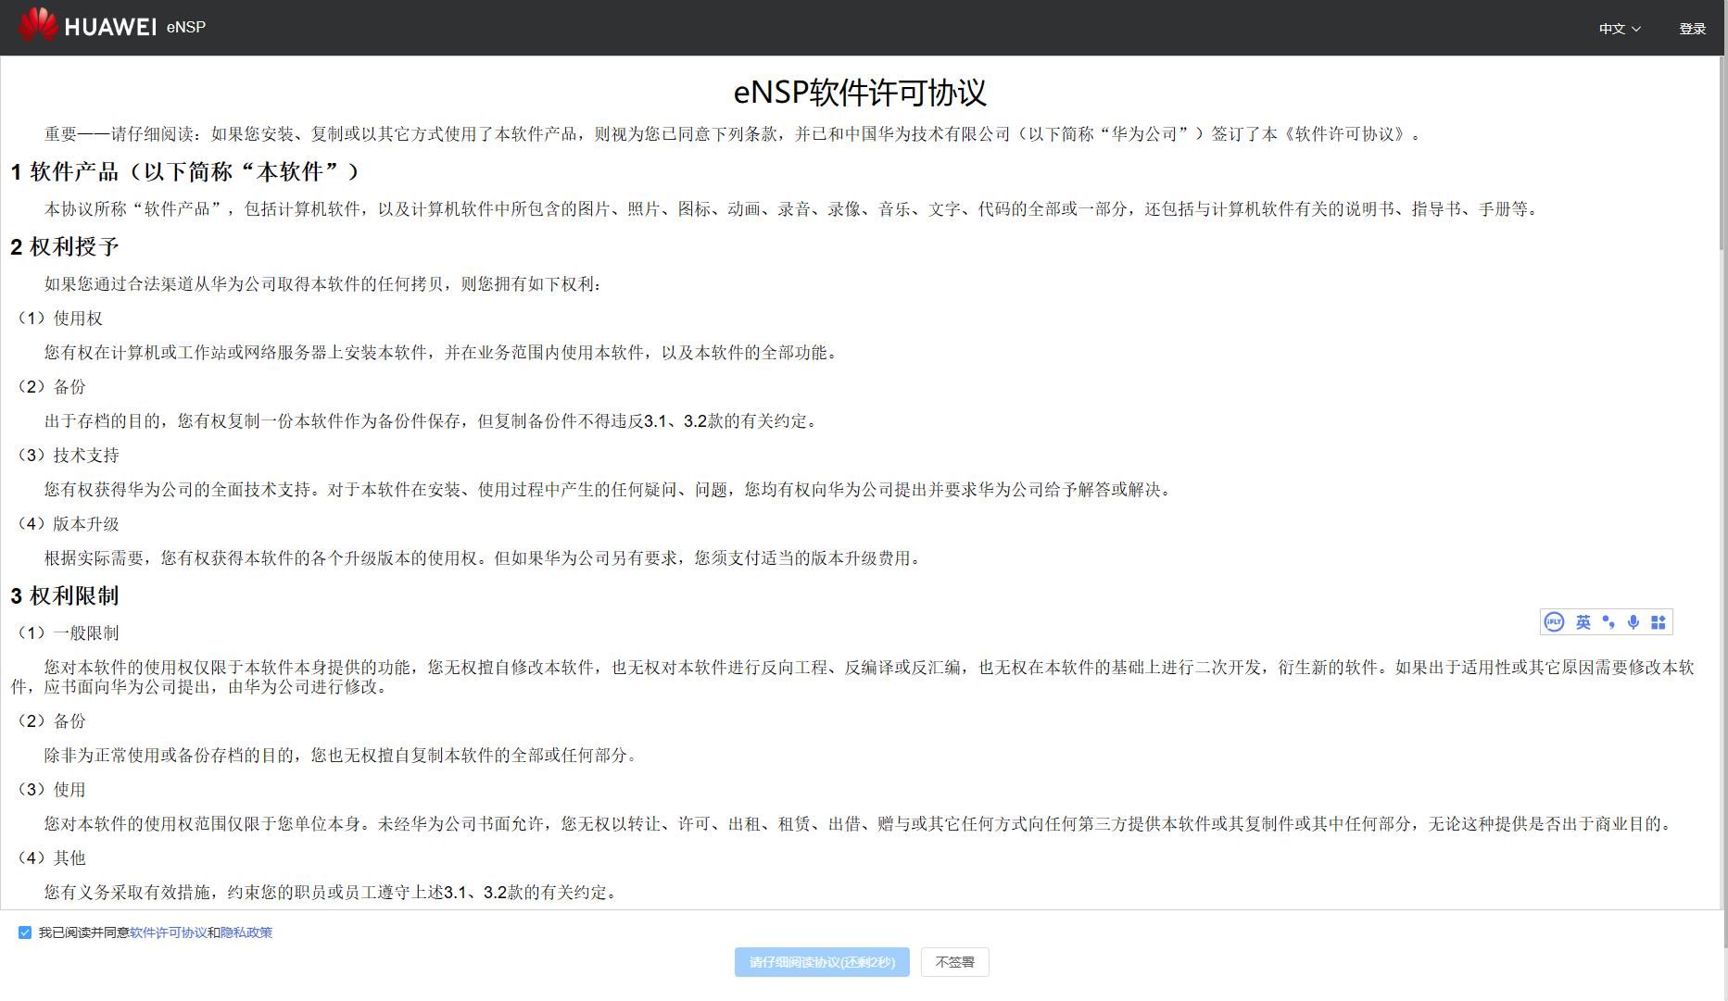The width and height of the screenshot is (1728, 1001).
Task: Click the （4）版本升级 subheading
Action: pyautogui.click(x=69, y=524)
